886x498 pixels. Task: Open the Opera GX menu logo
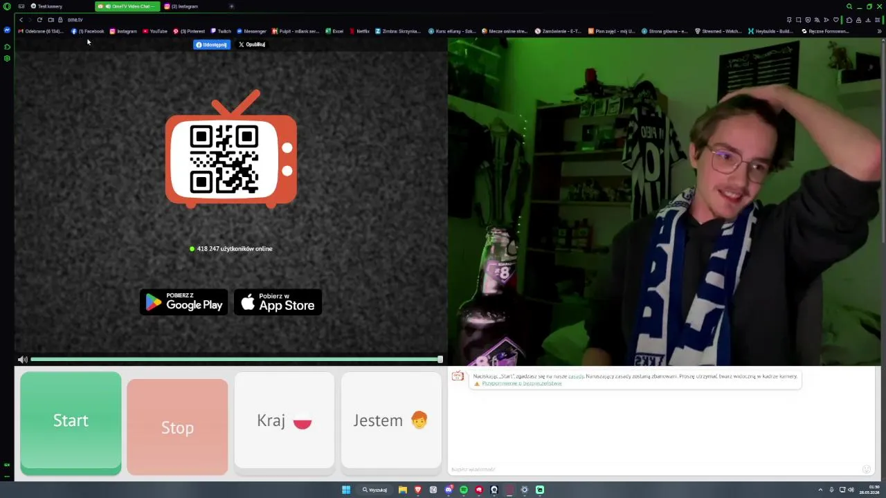(x=7, y=6)
